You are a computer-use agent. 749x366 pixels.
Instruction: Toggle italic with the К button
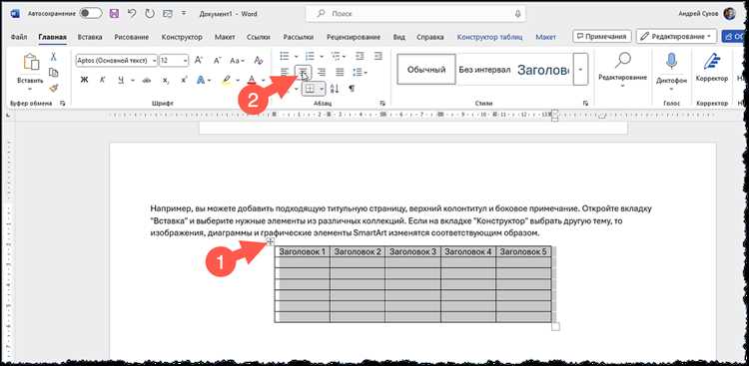pyautogui.click(x=102, y=80)
